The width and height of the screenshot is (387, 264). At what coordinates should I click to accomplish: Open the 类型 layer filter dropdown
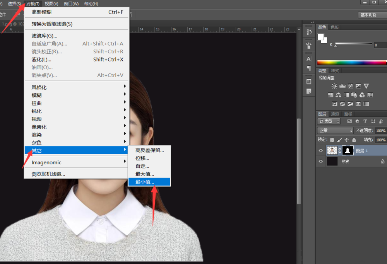329,121
